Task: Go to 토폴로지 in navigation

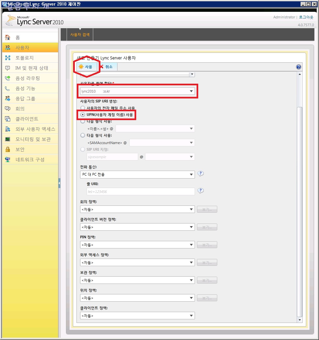Action: pos(31,58)
